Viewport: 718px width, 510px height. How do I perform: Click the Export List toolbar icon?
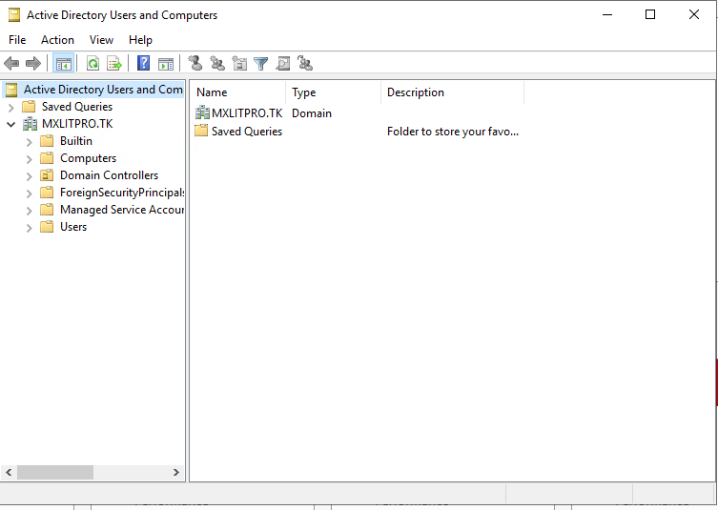[x=114, y=64]
